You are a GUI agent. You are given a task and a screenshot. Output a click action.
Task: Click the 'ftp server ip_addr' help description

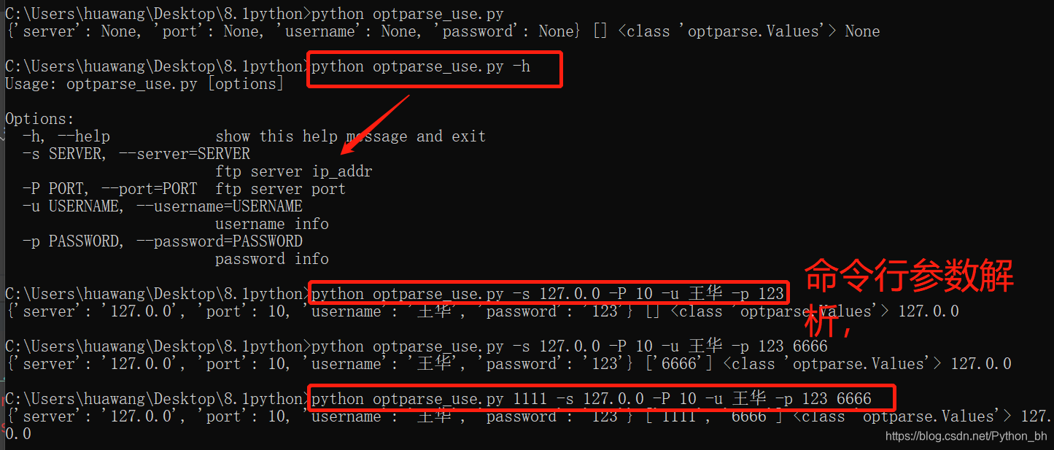tap(294, 171)
